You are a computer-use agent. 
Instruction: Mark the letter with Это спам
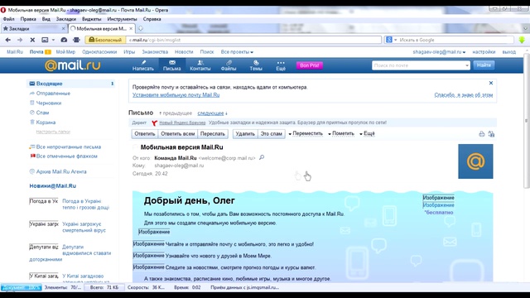(x=271, y=134)
